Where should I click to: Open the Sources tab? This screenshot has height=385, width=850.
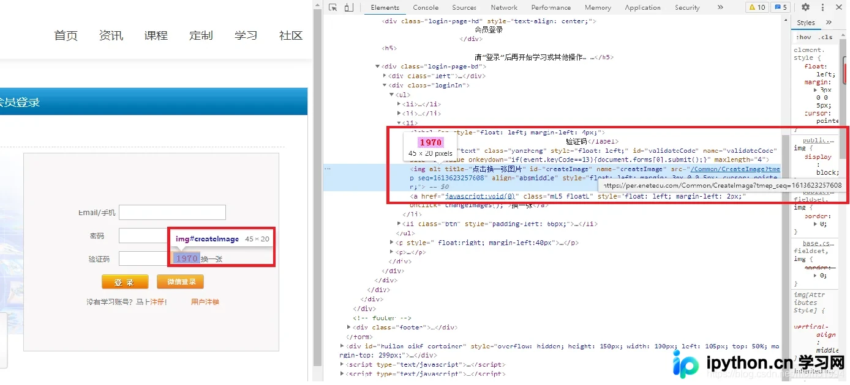coord(464,7)
